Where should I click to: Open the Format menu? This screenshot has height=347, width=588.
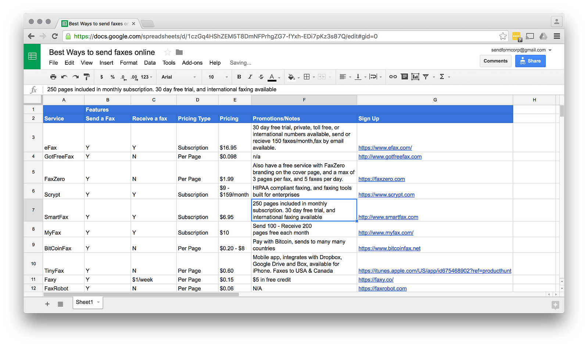[x=129, y=63]
